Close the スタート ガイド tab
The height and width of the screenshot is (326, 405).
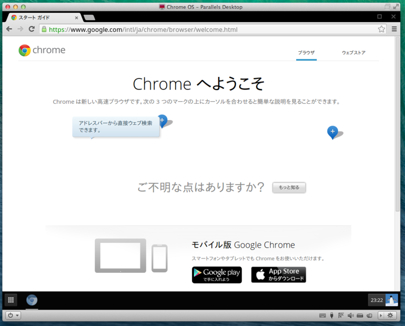click(x=76, y=18)
